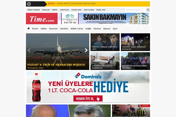Open Cinayet Zanlısı Çorumlu Çıktı story

pos(105,42)
